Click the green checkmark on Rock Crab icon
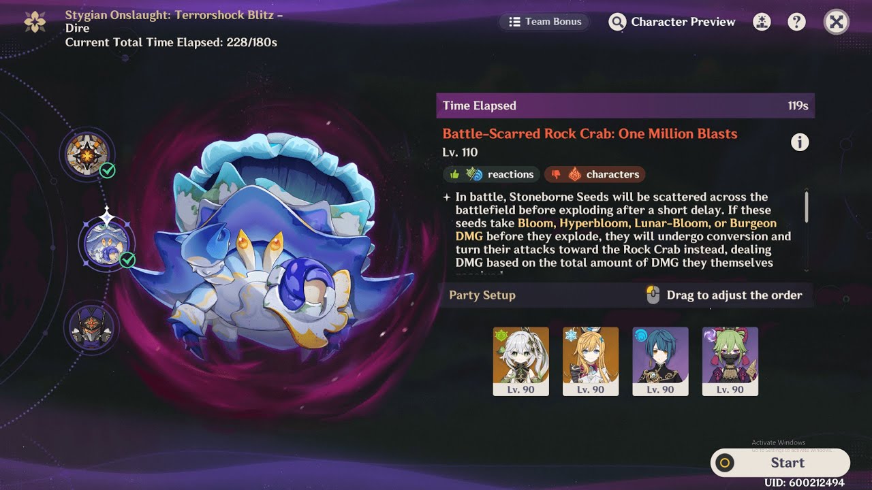This screenshot has height=490, width=872. pos(127,259)
